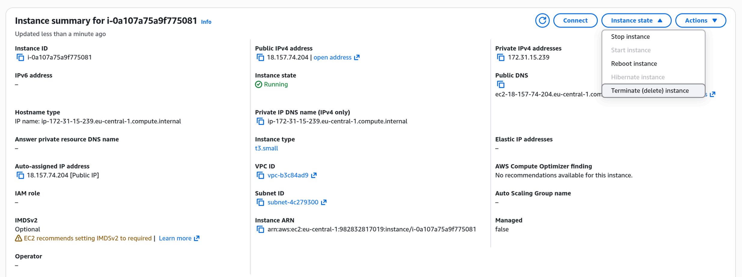Copy the Instance ID i-0a107a75a9f775081

pyautogui.click(x=20, y=57)
